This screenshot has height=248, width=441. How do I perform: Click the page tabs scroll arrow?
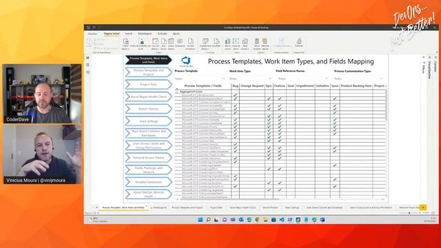pos(96,207)
